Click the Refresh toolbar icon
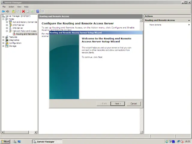 click(x=32, y=11)
